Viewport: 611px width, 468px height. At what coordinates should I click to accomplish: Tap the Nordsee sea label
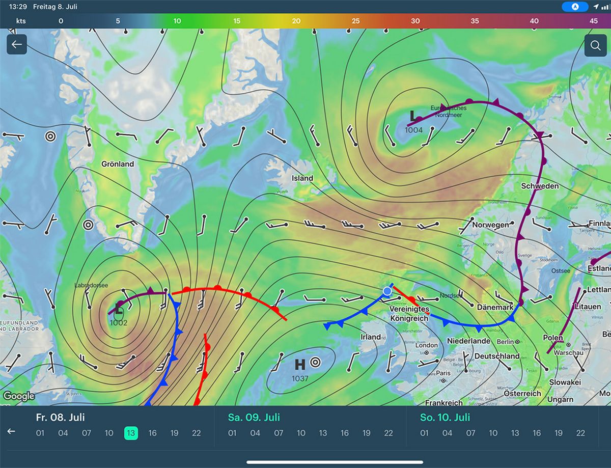tap(451, 295)
